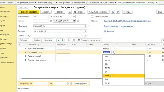Click the Провести button

point(59,12)
